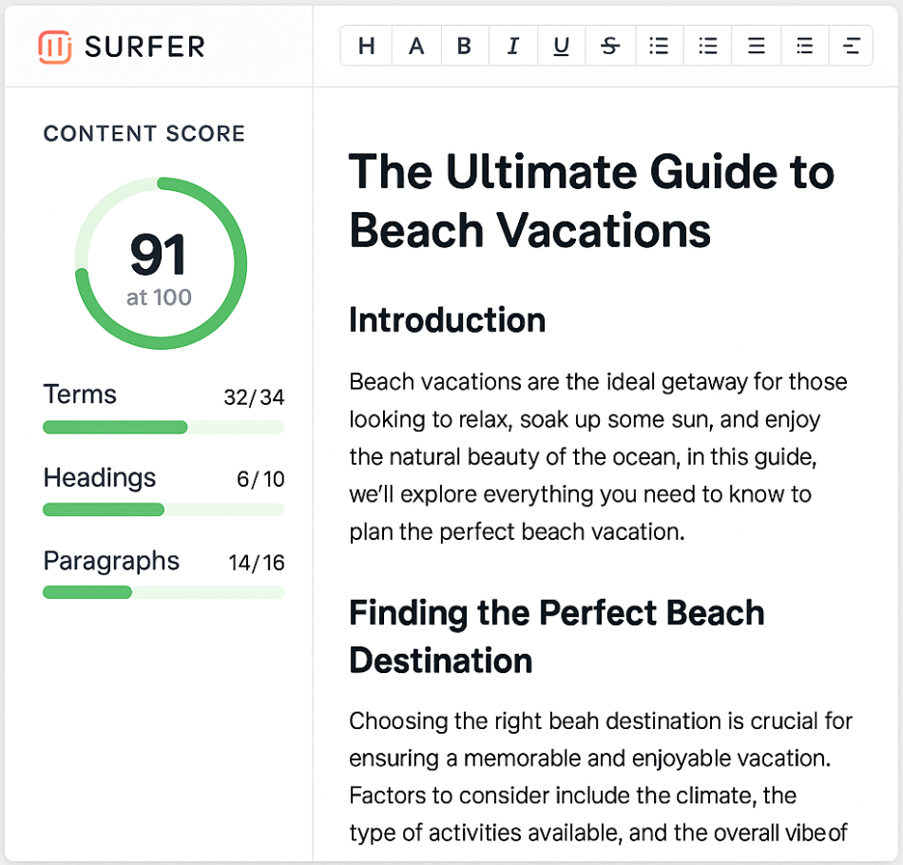Click the last alignment icon in the toolbar
The image size is (903, 865).
point(851,46)
